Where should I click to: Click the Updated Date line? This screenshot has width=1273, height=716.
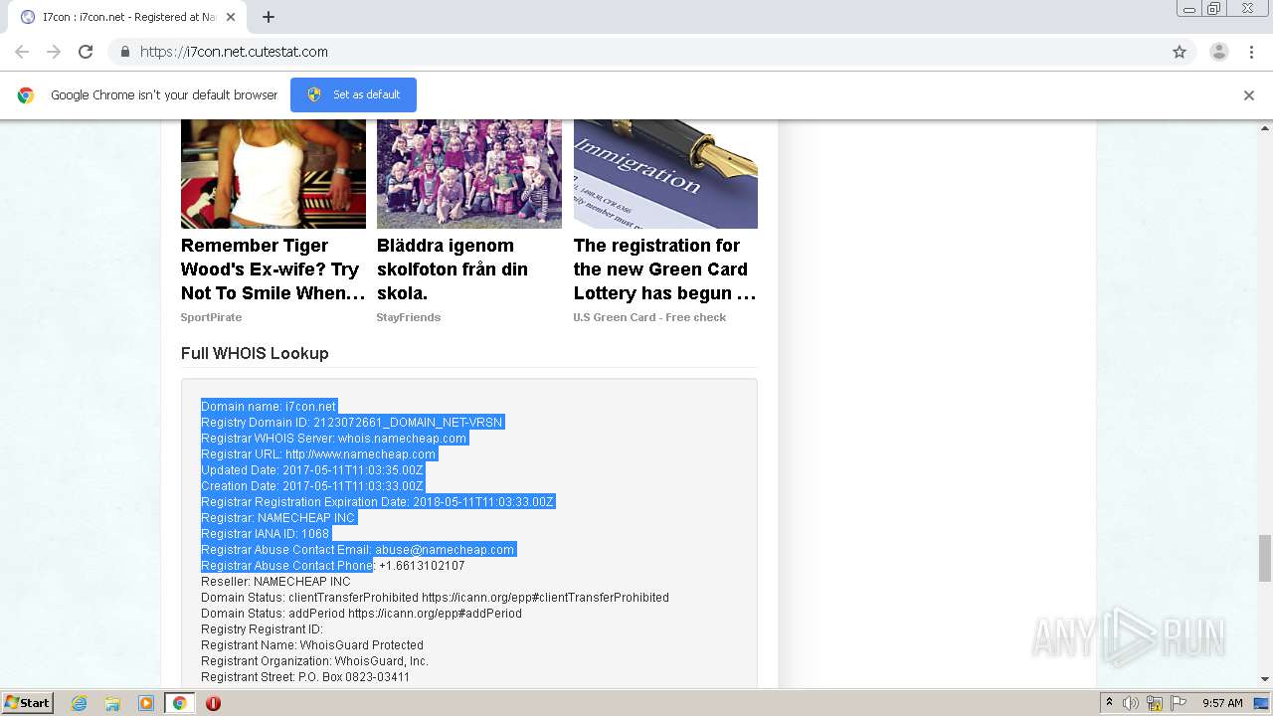pyautogui.click(x=312, y=469)
